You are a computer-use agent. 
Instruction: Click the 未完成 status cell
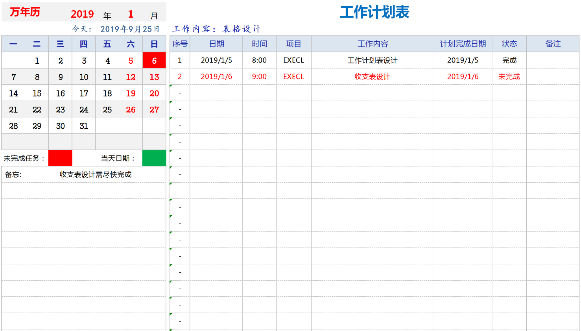point(509,77)
